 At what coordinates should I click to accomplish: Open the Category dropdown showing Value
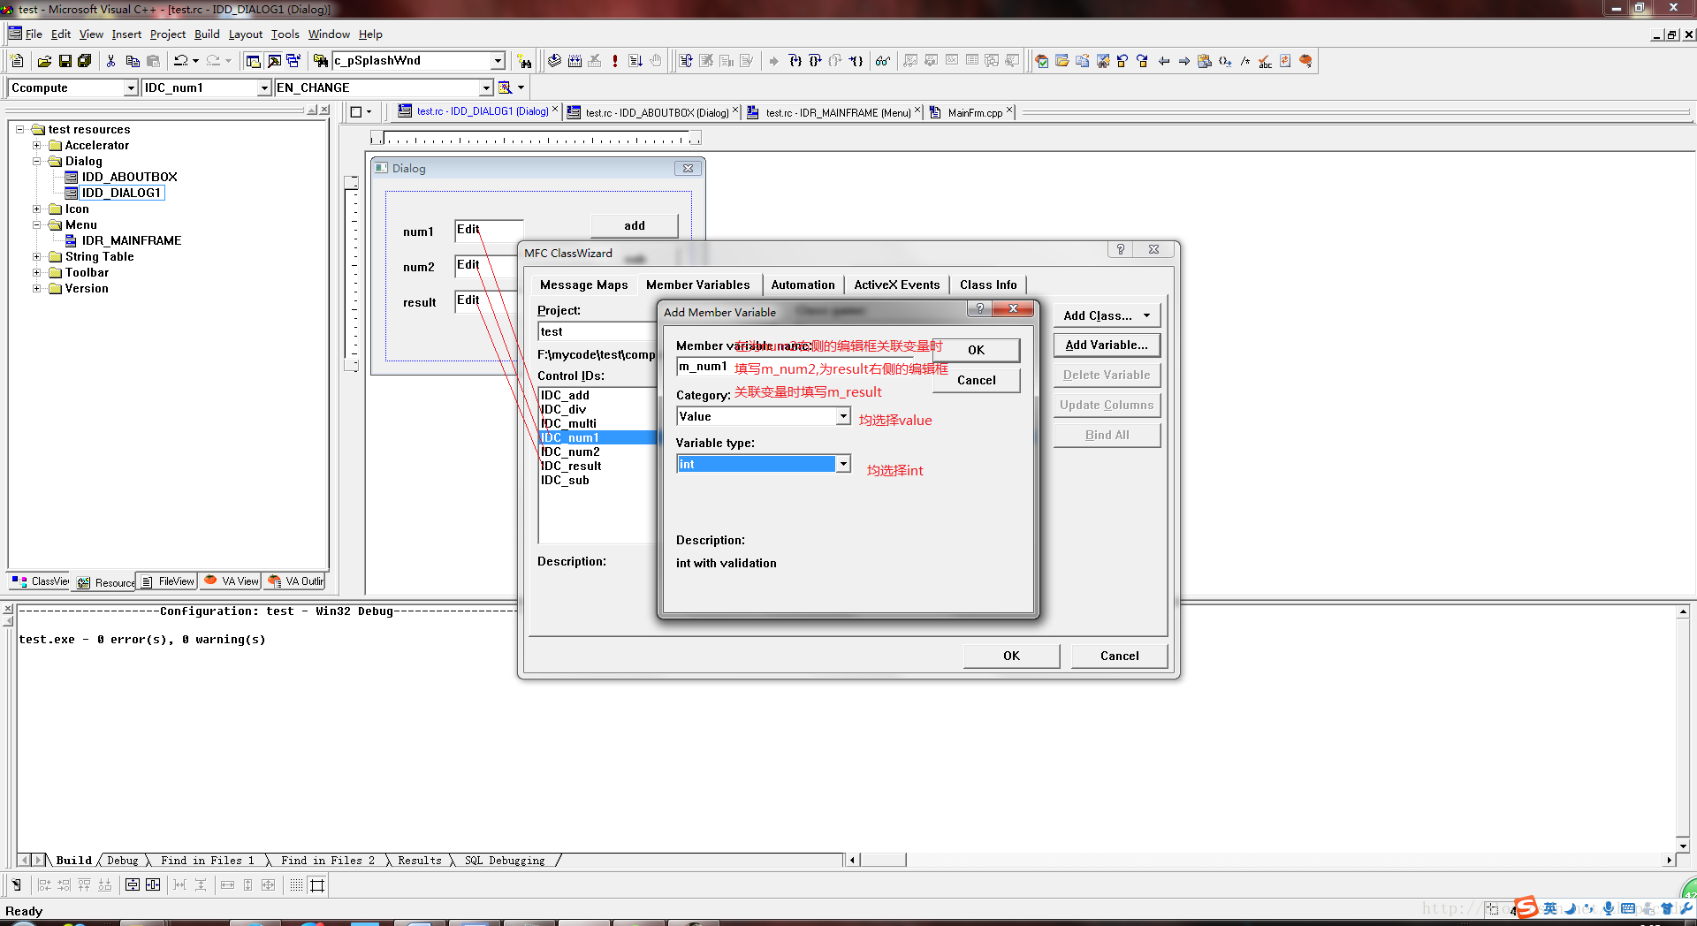(x=843, y=416)
